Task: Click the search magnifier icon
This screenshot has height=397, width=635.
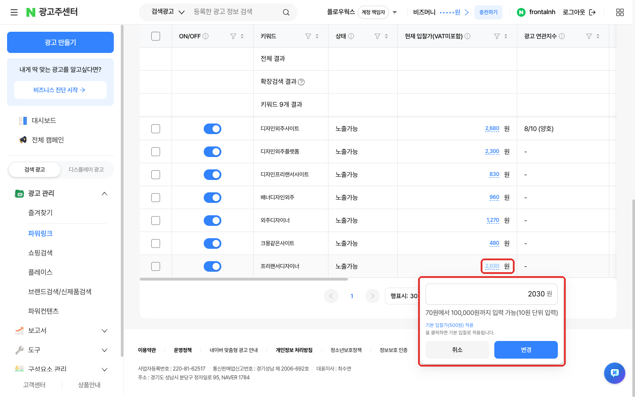Action: click(286, 12)
